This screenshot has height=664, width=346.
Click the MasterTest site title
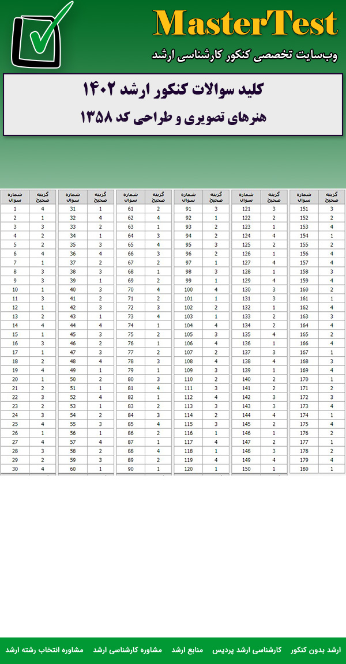(245, 24)
